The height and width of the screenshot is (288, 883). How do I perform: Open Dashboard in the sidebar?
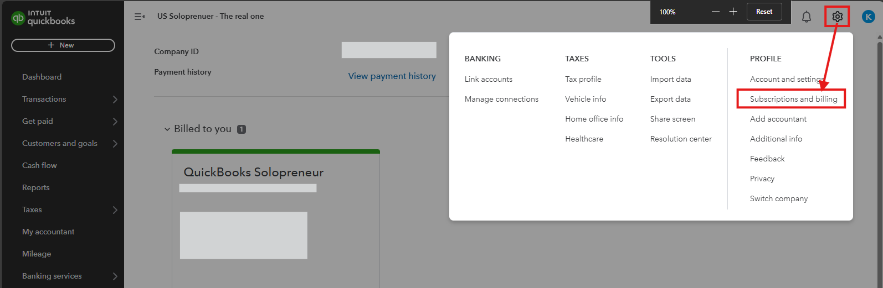point(42,77)
